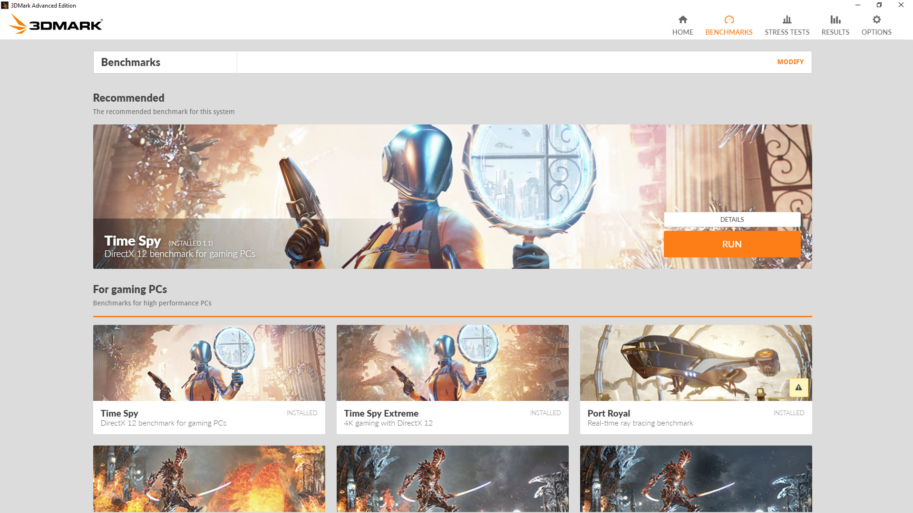Click the Results bar chart icon
The image size is (913, 513).
coord(835,19)
